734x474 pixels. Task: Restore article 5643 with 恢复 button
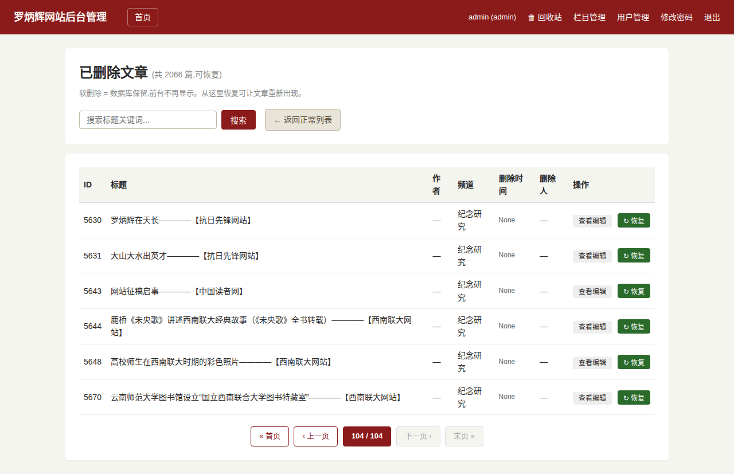(634, 291)
